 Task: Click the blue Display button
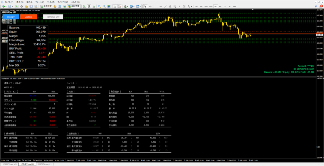click(11, 17)
